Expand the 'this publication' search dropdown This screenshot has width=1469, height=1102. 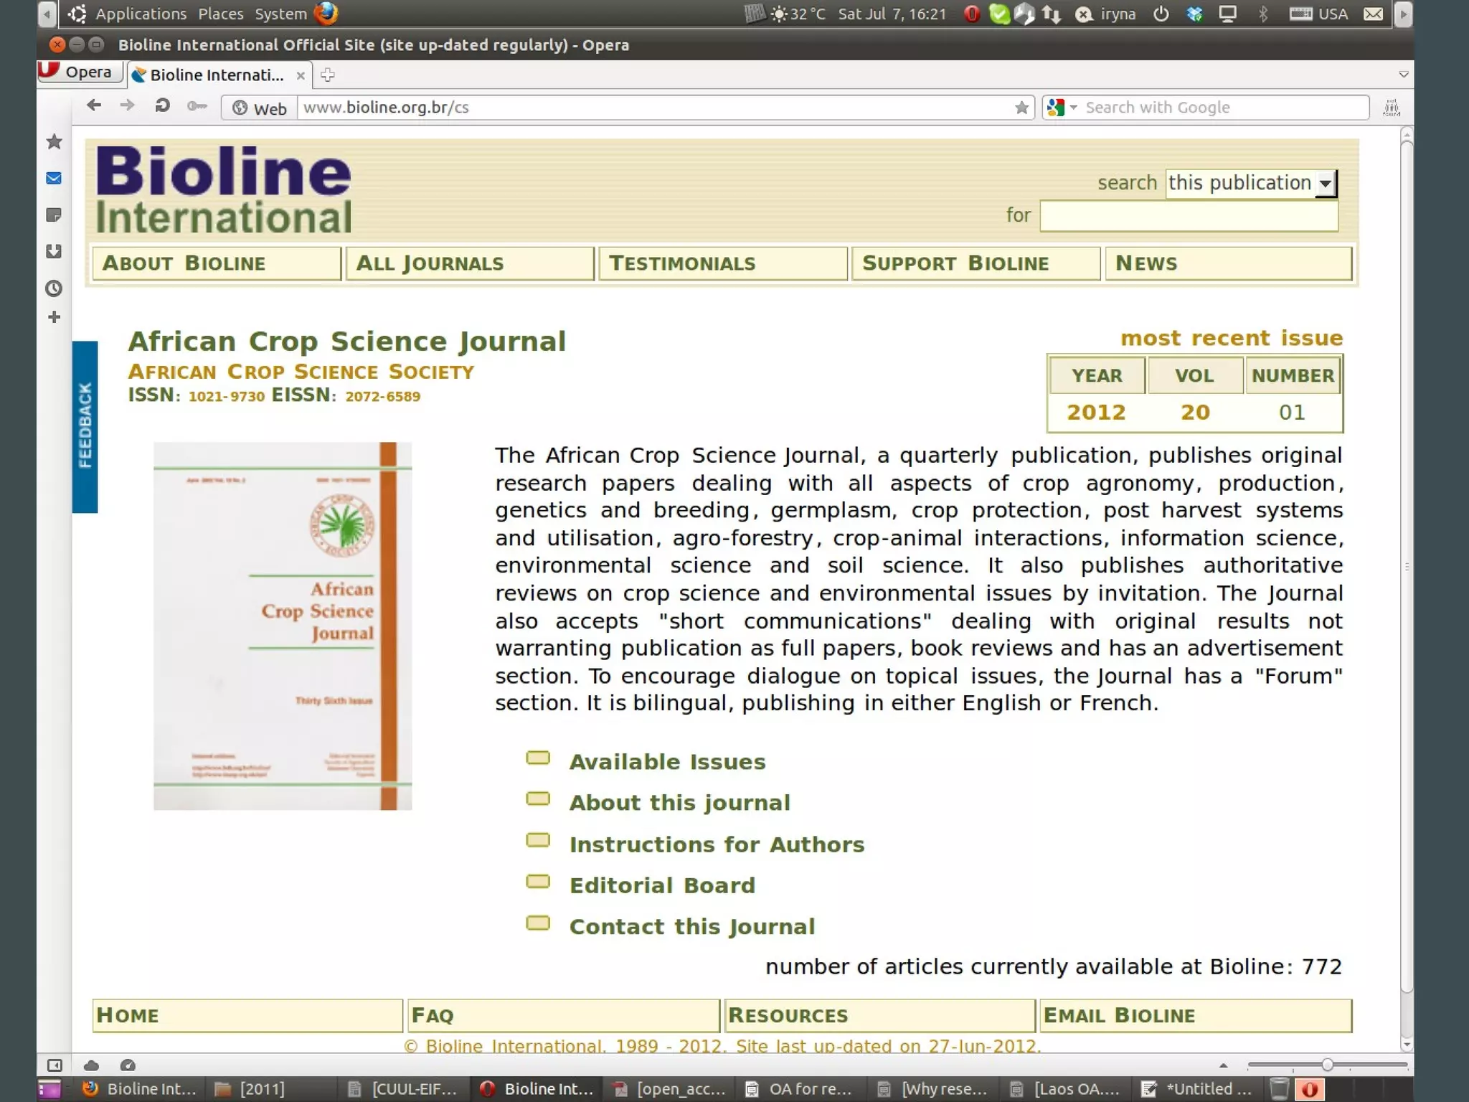click(x=1325, y=184)
